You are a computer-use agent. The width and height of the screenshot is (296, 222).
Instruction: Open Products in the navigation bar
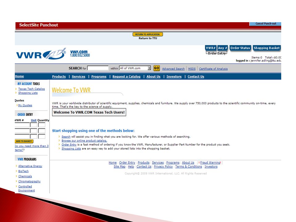(x=59, y=77)
